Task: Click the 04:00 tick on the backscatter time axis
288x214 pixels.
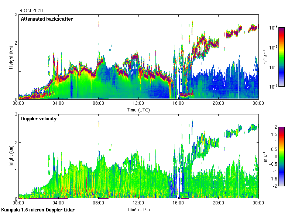Action: click(x=58, y=104)
